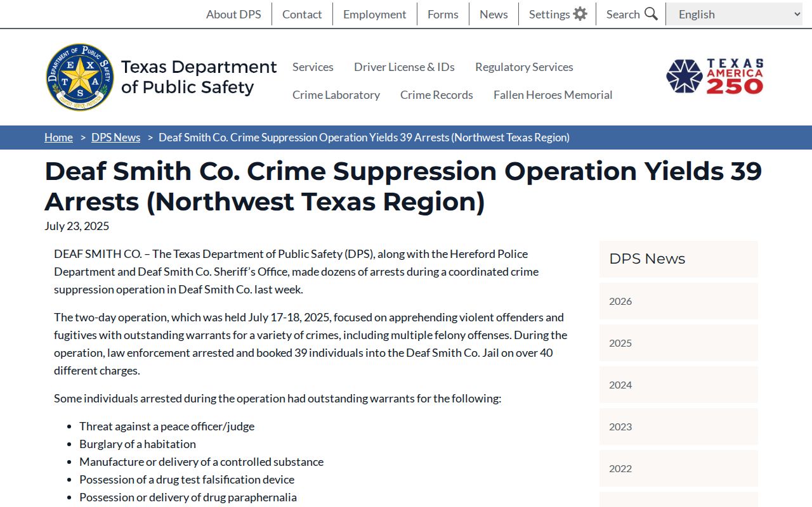Viewport: 812px width, 507px height.
Task: Click the Search magnifier icon
Action: [x=651, y=14]
